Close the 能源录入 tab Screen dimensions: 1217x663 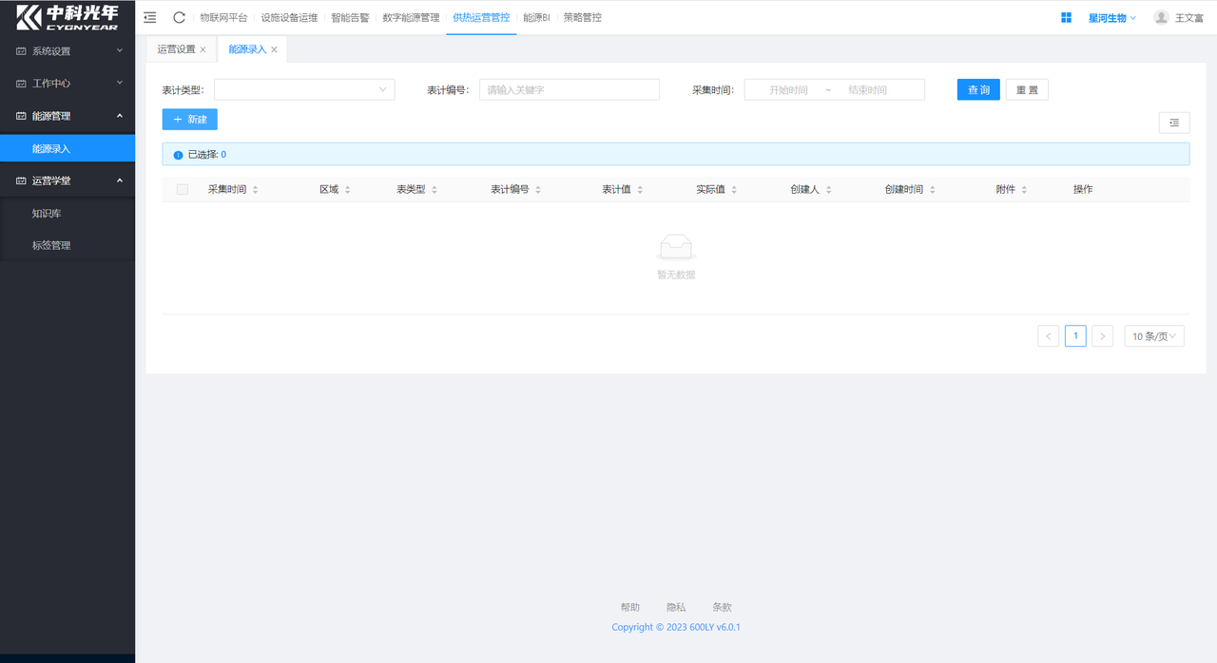pyautogui.click(x=274, y=49)
